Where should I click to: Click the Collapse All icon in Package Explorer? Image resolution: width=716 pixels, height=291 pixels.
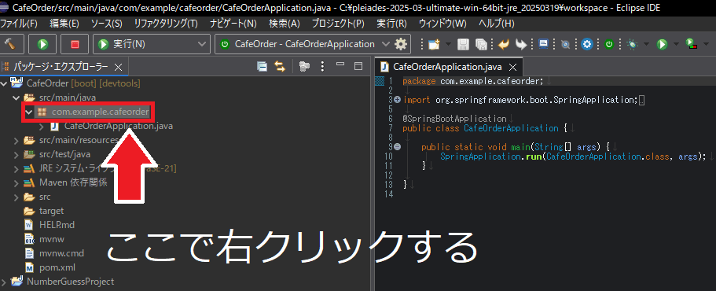262,67
